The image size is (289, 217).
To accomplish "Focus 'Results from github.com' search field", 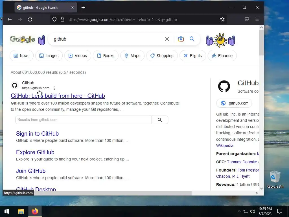I will click(x=83, y=120).
